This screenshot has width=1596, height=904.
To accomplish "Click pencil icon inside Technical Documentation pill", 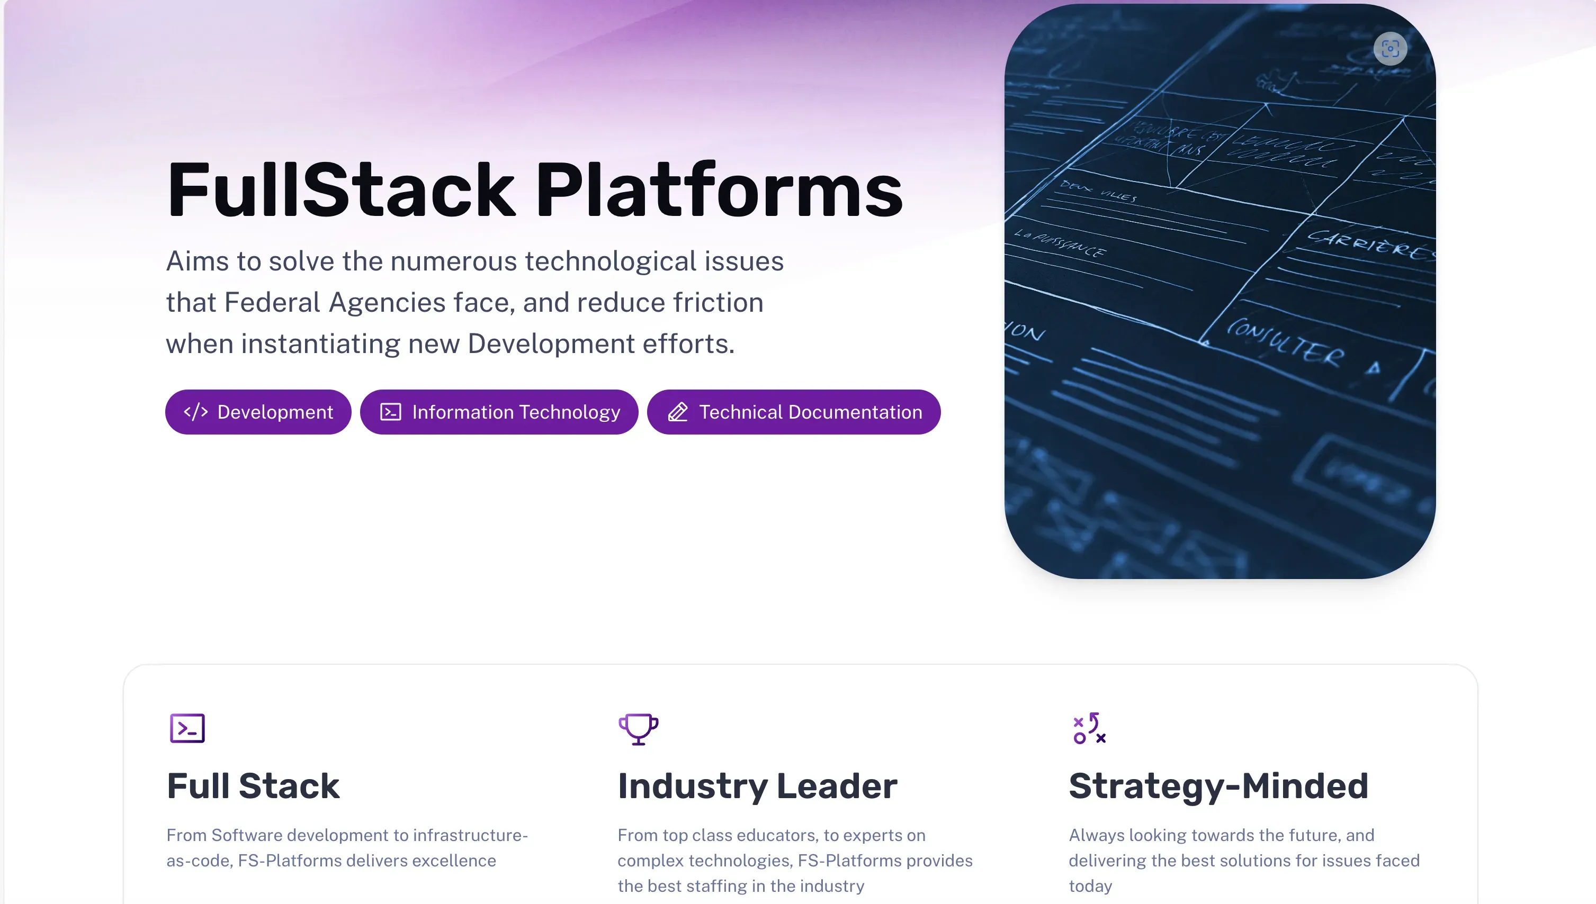I will point(677,412).
